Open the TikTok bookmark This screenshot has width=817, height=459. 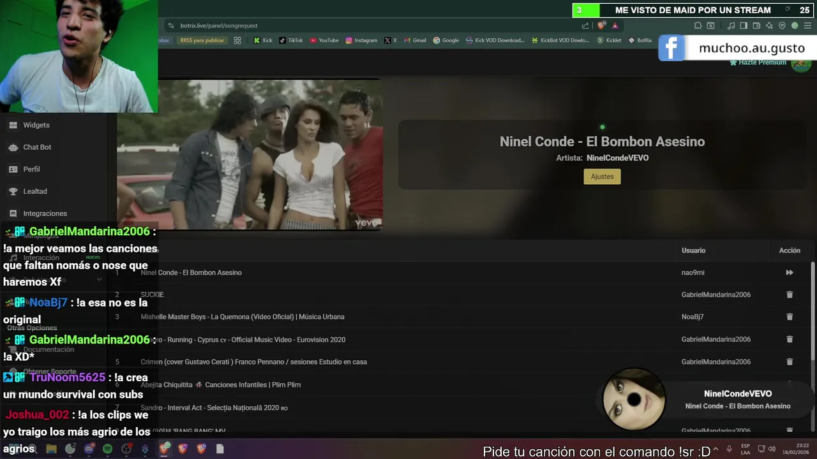coord(291,40)
